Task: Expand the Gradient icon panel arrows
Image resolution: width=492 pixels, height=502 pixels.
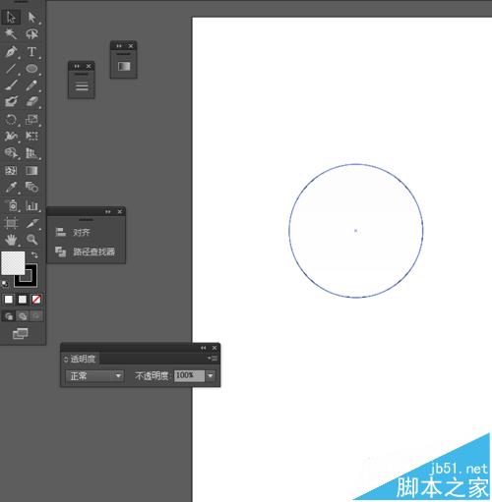Action: 119,46
